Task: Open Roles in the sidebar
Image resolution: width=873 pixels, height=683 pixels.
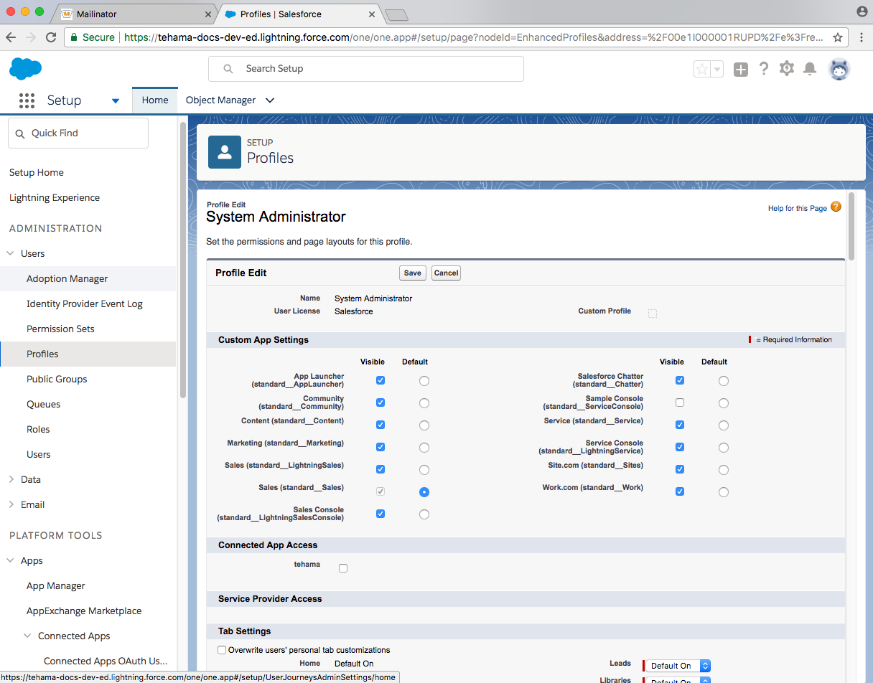Action: (38, 429)
